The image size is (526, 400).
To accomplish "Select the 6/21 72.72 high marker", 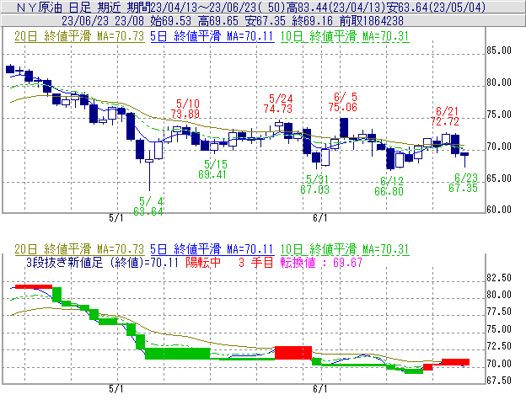I will (x=445, y=116).
